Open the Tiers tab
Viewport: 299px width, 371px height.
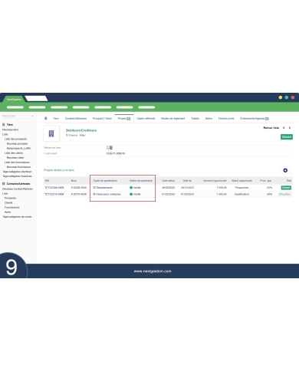tap(56, 118)
